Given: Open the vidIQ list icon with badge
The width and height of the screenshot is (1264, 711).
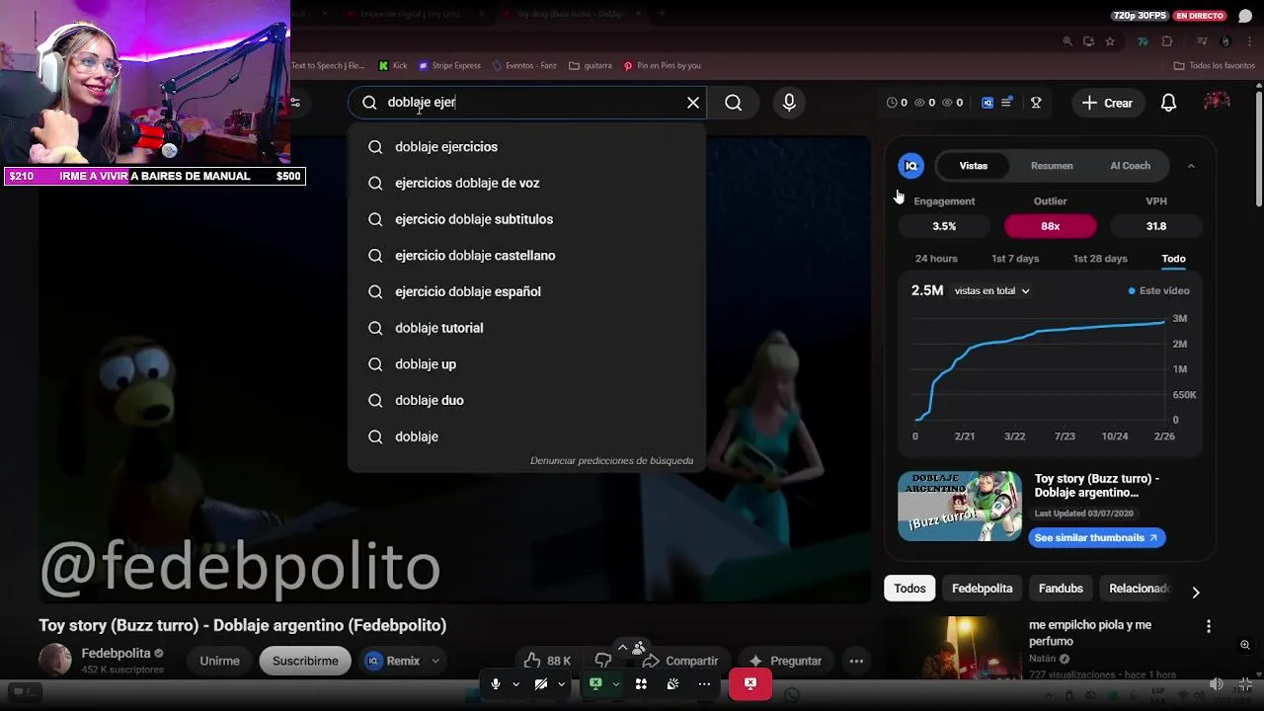Looking at the screenshot, I should pos(1007,103).
